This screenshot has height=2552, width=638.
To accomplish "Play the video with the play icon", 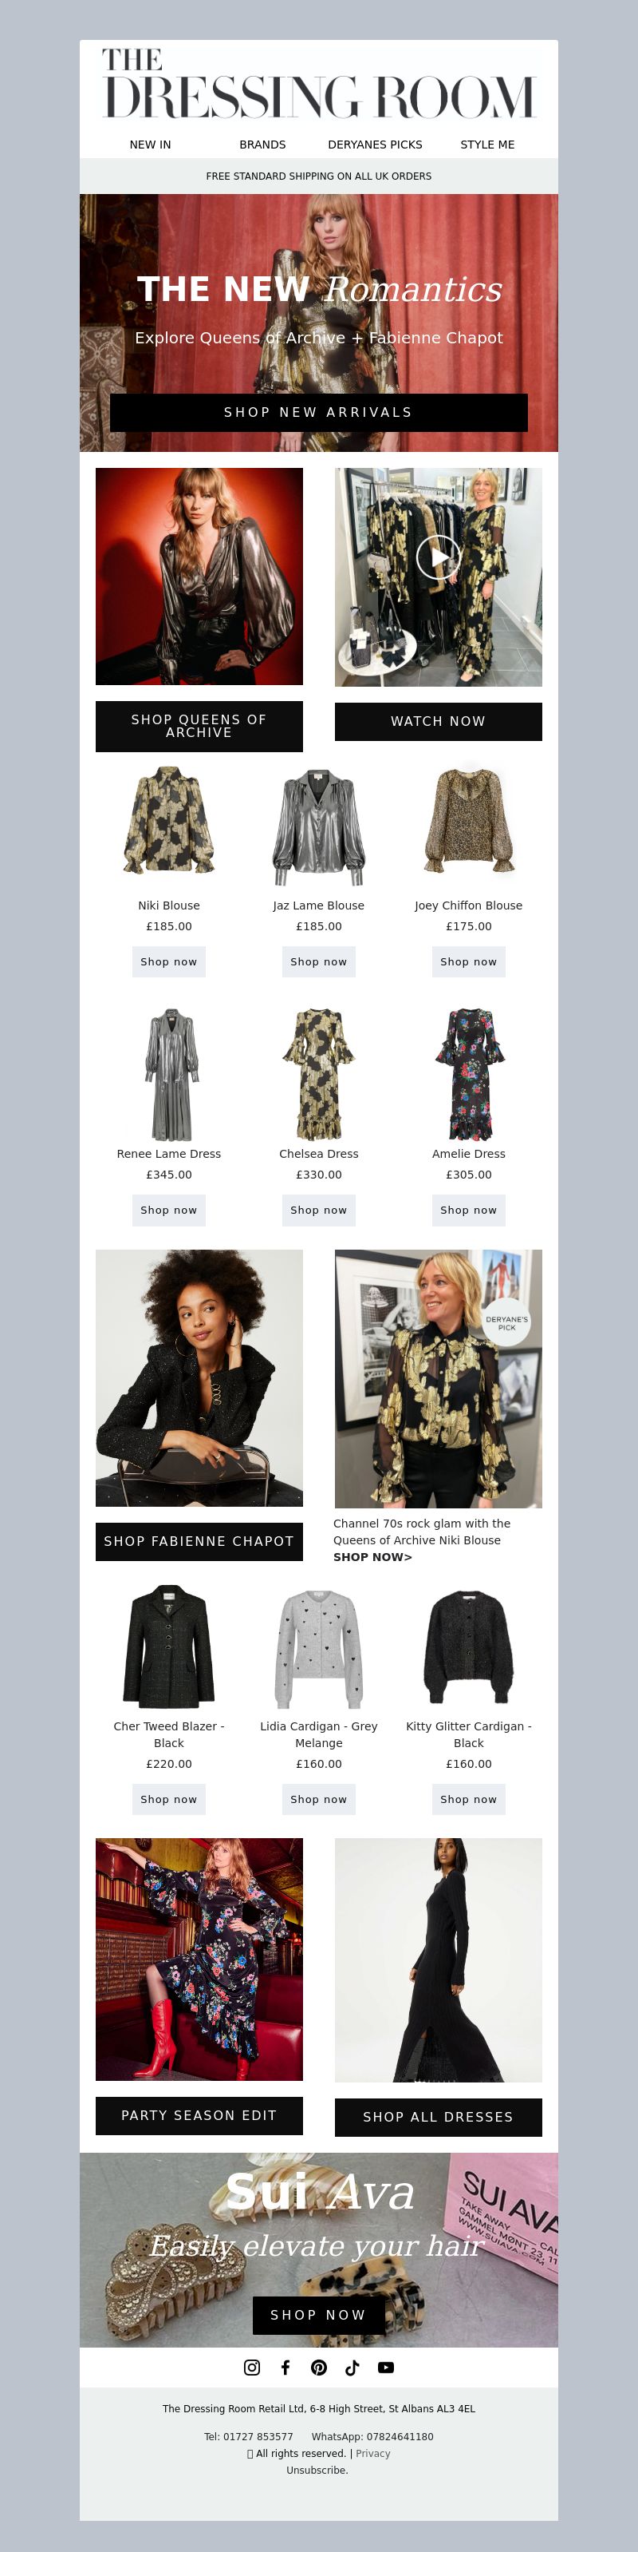I will [438, 557].
